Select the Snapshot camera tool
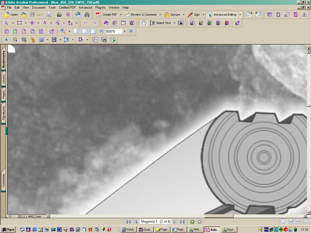Image resolution: width=311 pixels, height=233 pixels. (181, 23)
